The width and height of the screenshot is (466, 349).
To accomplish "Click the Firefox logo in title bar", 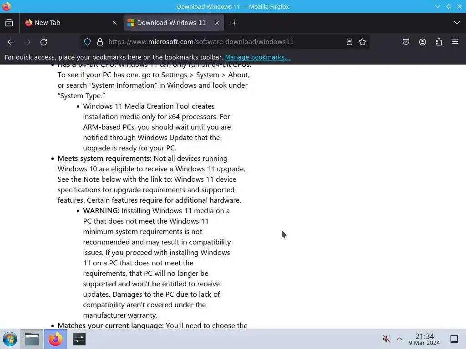I will click(x=6, y=6).
